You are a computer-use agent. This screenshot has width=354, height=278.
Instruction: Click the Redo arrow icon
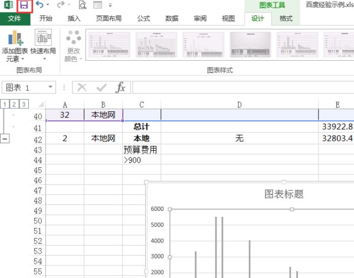[x=61, y=5]
